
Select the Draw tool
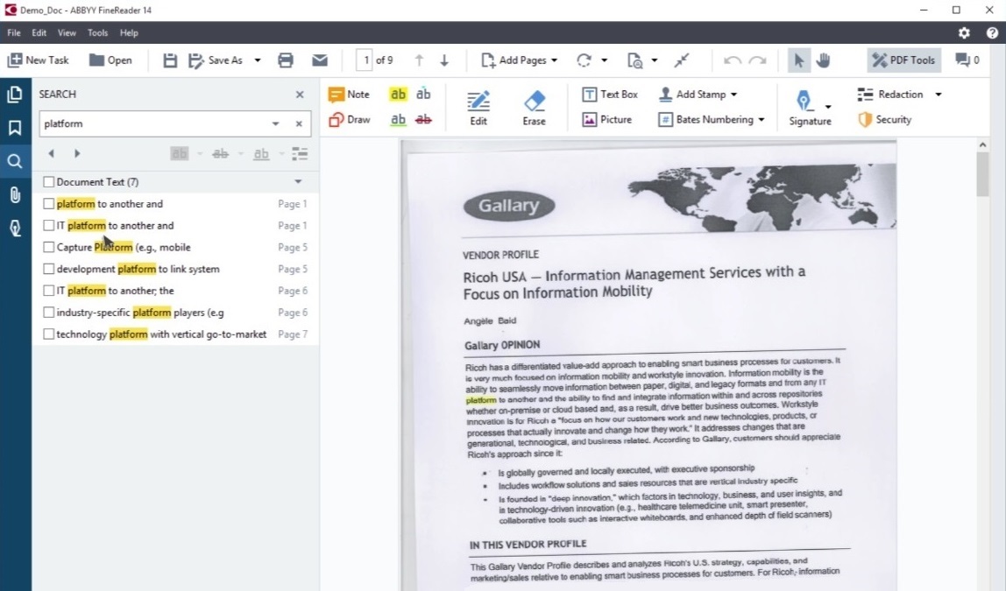coord(349,120)
